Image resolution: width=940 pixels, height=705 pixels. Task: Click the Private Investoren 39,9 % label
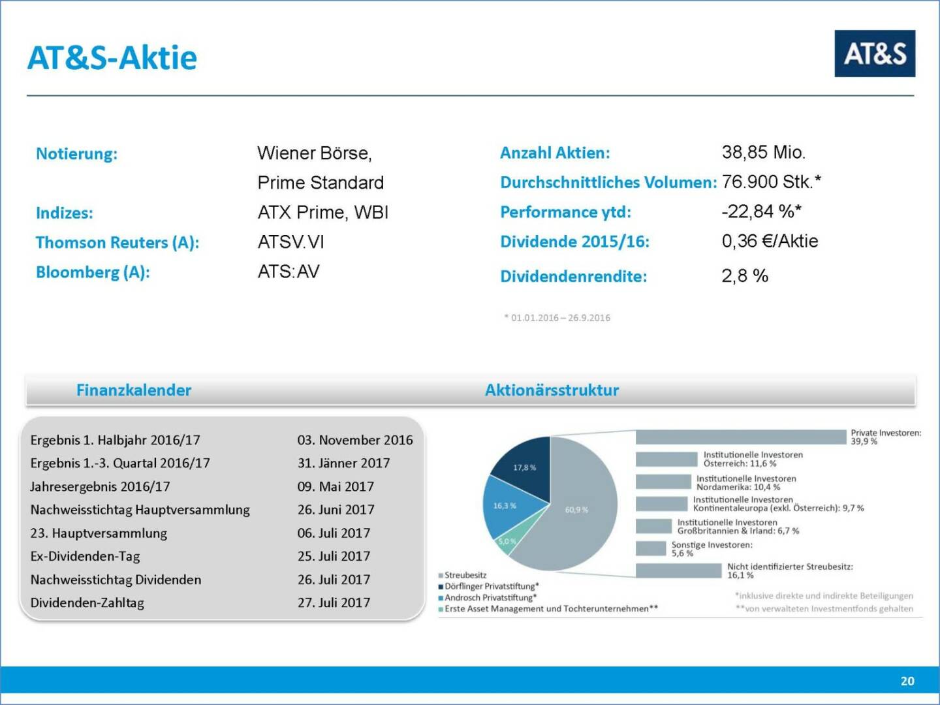(886, 437)
